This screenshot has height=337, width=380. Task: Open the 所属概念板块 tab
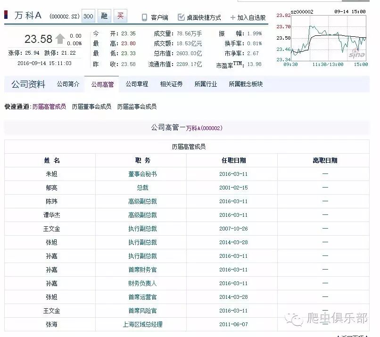click(246, 84)
